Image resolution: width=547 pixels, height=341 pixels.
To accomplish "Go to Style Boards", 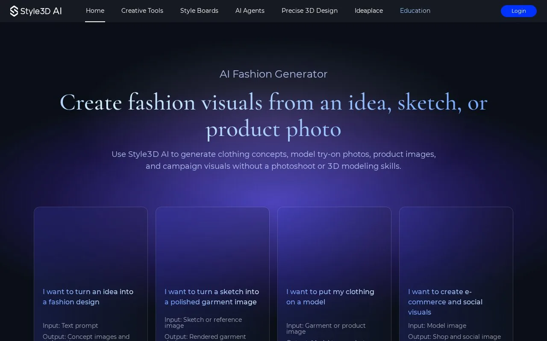I will click(199, 11).
